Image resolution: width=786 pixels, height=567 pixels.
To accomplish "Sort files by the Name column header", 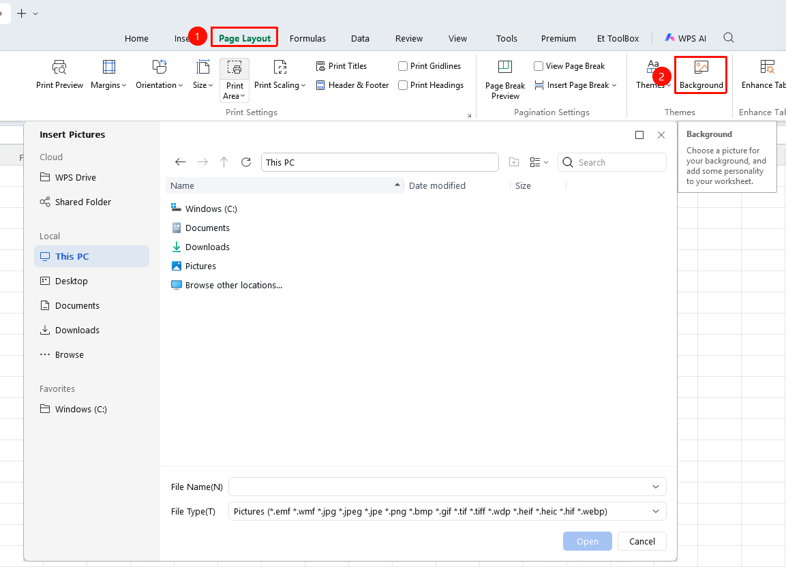I will click(x=285, y=185).
